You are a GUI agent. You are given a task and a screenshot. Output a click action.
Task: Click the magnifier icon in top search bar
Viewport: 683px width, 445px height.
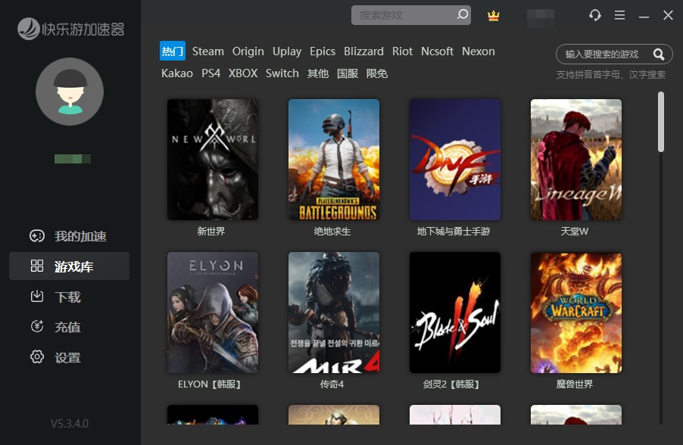[463, 14]
